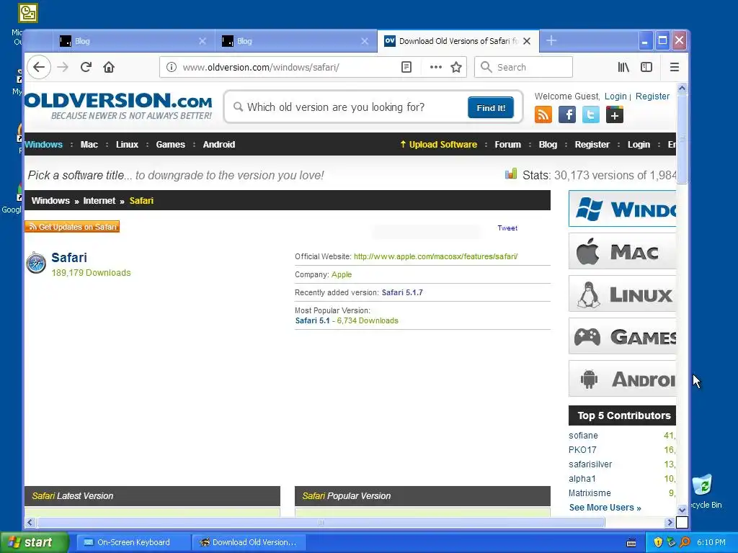Open the Facebook icon in the header

567,114
